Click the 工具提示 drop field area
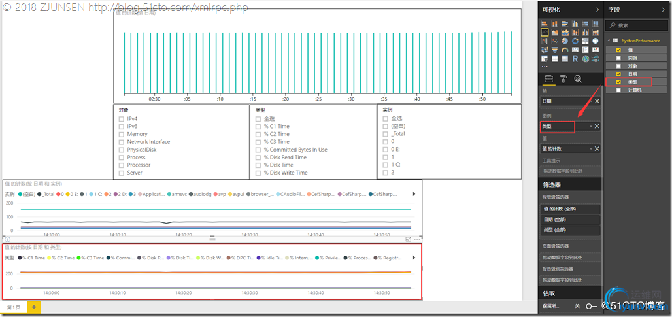 [x=570, y=171]
